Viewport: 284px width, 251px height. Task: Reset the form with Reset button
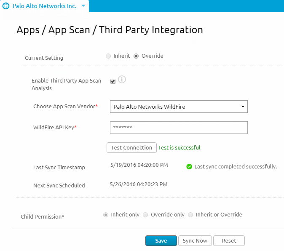click(229, 241)
